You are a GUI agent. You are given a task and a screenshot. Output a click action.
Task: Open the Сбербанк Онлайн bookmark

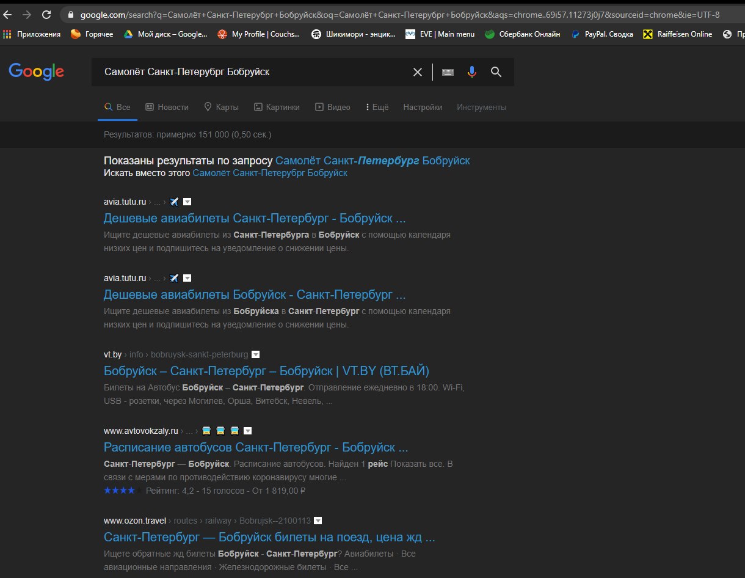pos(522,34)
